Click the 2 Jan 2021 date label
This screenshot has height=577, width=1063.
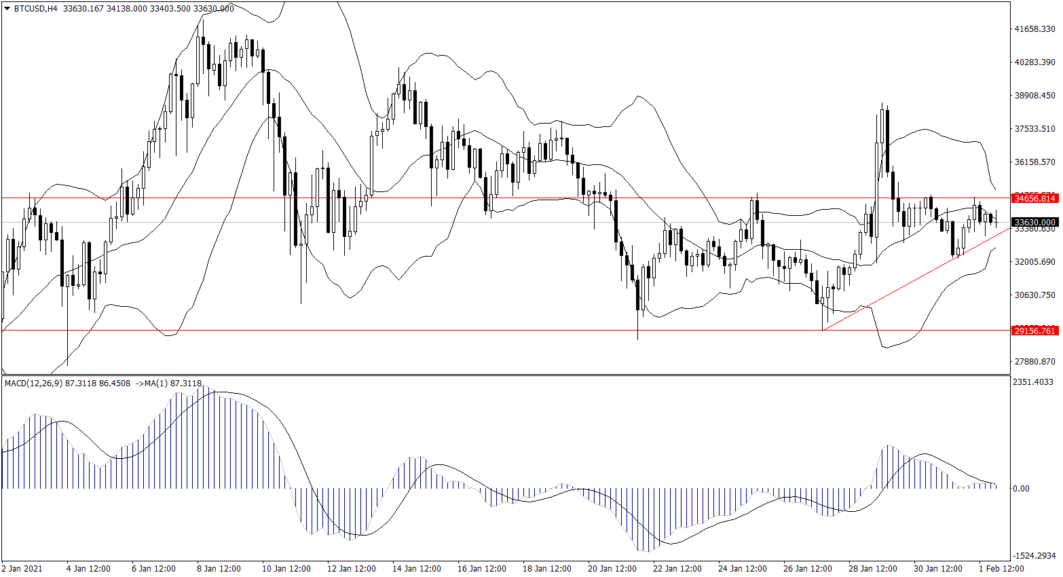pos(22,568)
